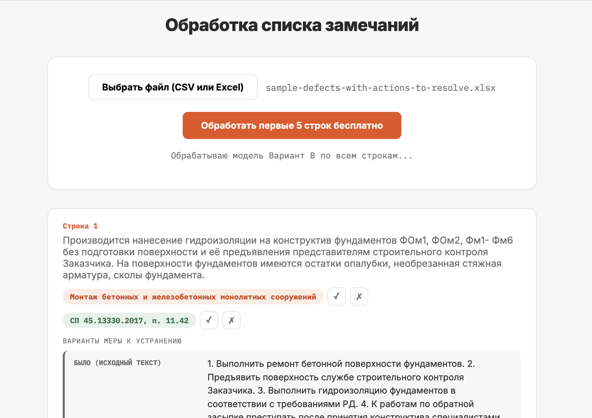Click 'Выбрать файл (CSV или Excel)' button

coord(173,87)
